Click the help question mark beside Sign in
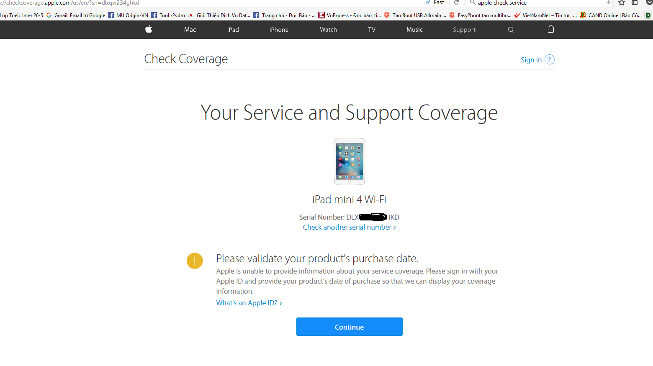The image size is (653, 366). pos(550,60)
